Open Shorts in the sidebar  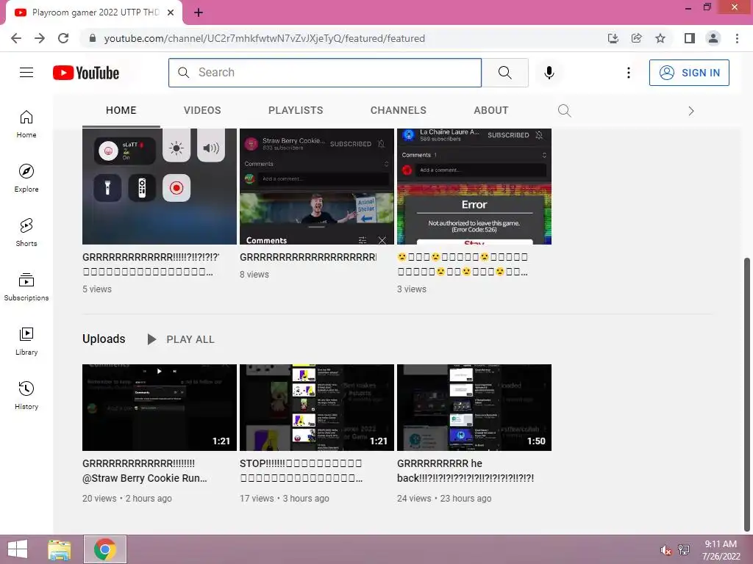[x=26, y=233]
